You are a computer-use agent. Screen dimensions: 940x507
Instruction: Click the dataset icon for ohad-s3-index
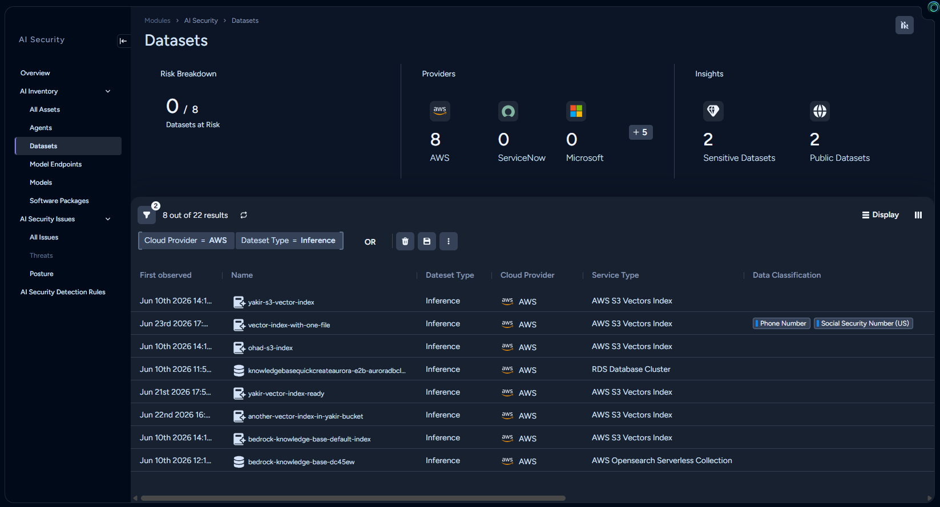(239, 348)
